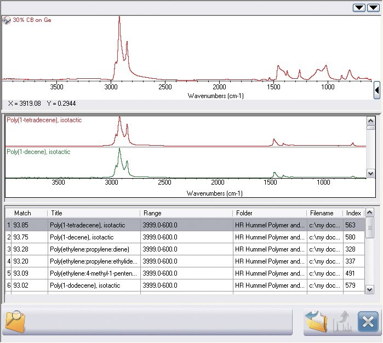This screenshot has height=343, width=383.
Task: Select the Poly(1-decene), isotactic table row
Action: click(x=185, y=237)
